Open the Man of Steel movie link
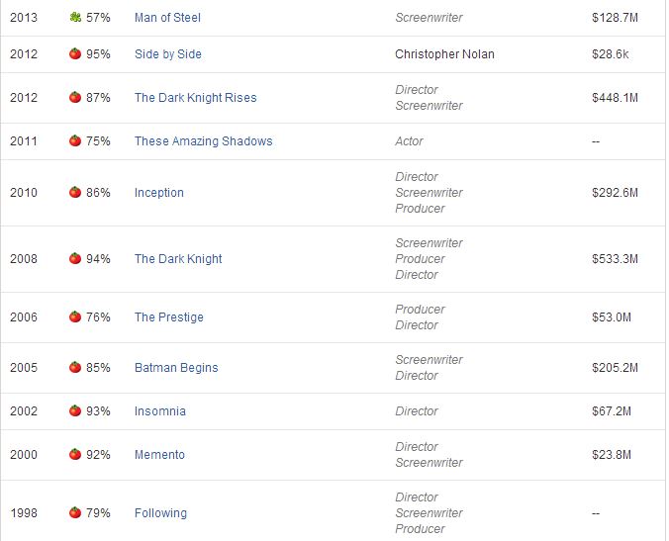Image resolution: width=669 pixels, height=541 pixels. pyautogui.click(x=167, y=18)
